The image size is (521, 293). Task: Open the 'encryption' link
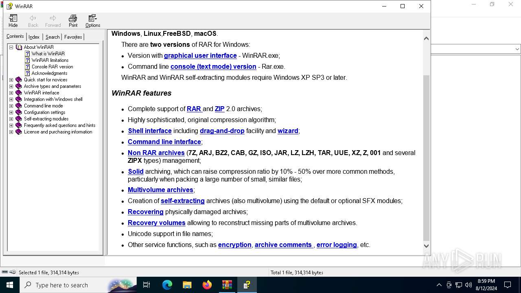click(x=235, y=245)
